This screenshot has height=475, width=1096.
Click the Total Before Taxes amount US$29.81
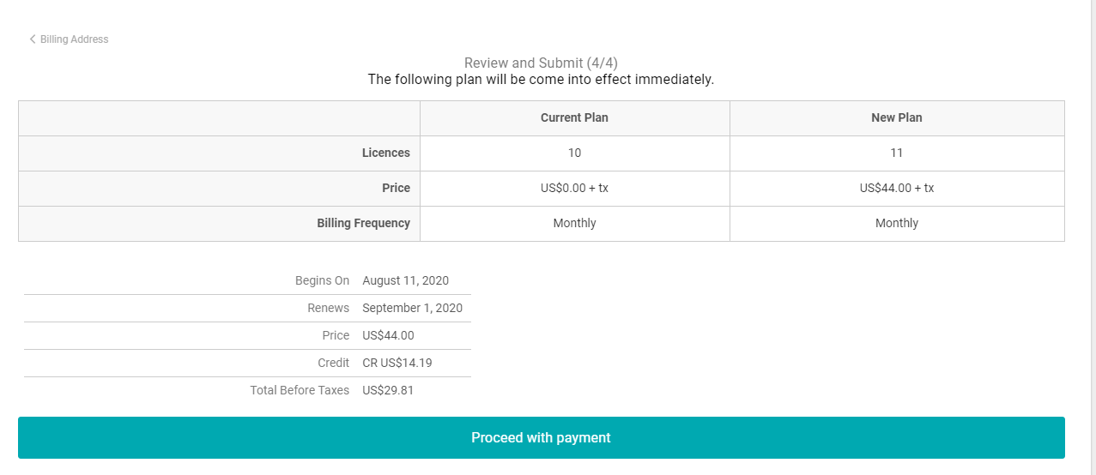pyautogui.click(x=388, y=391)
